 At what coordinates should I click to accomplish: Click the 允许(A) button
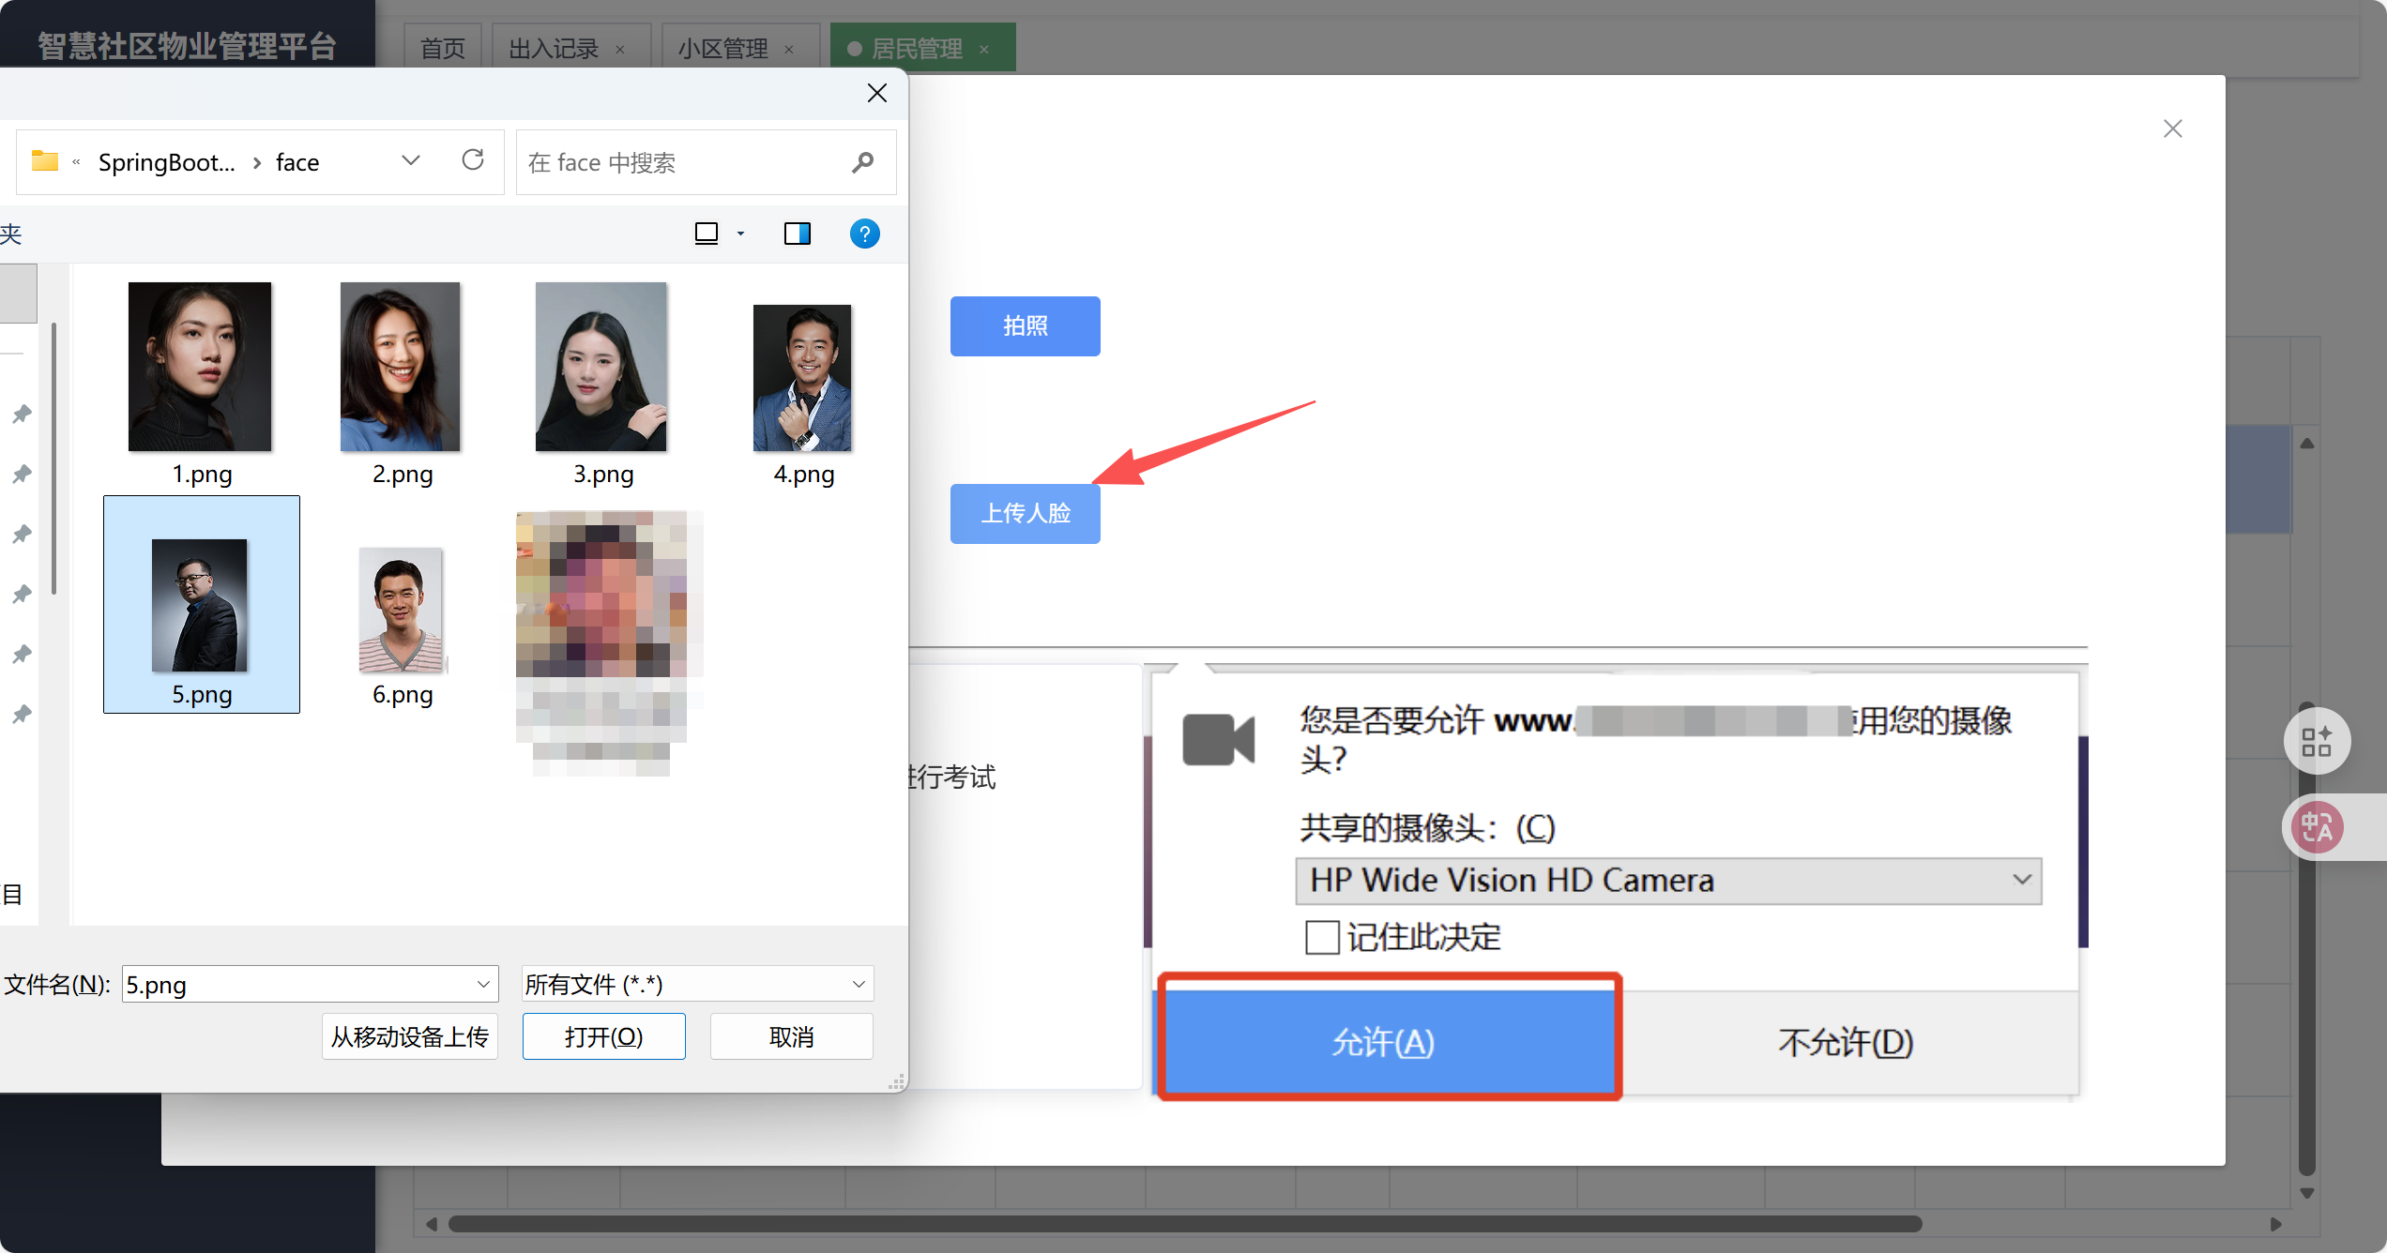tap(1384, 1042)
